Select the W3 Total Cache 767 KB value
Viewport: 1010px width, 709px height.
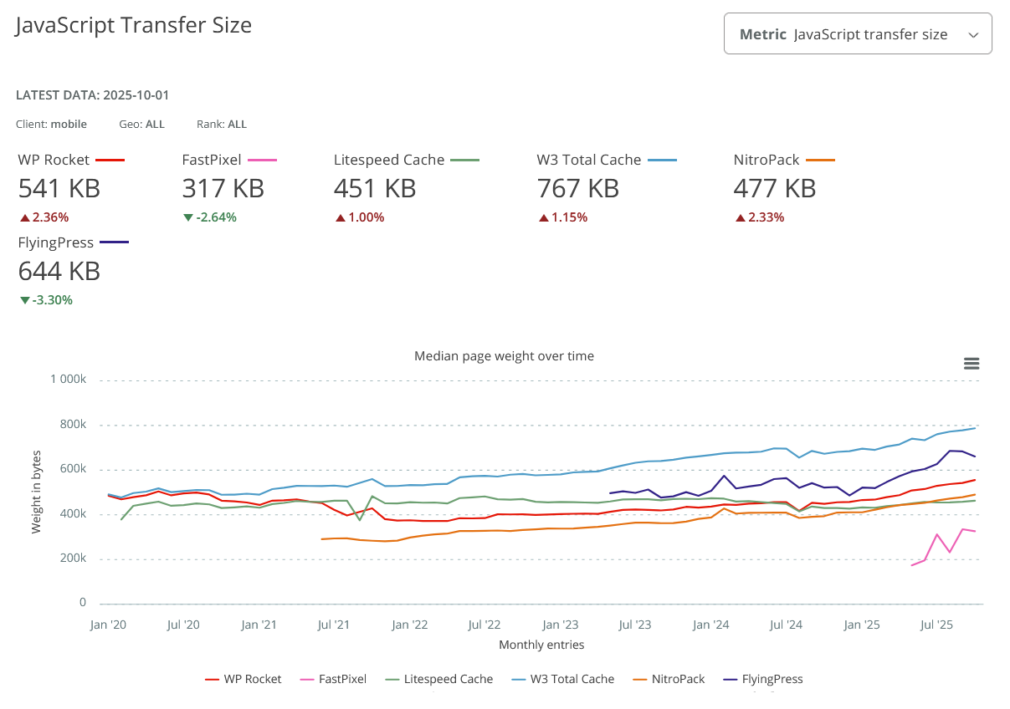(577, 189)
